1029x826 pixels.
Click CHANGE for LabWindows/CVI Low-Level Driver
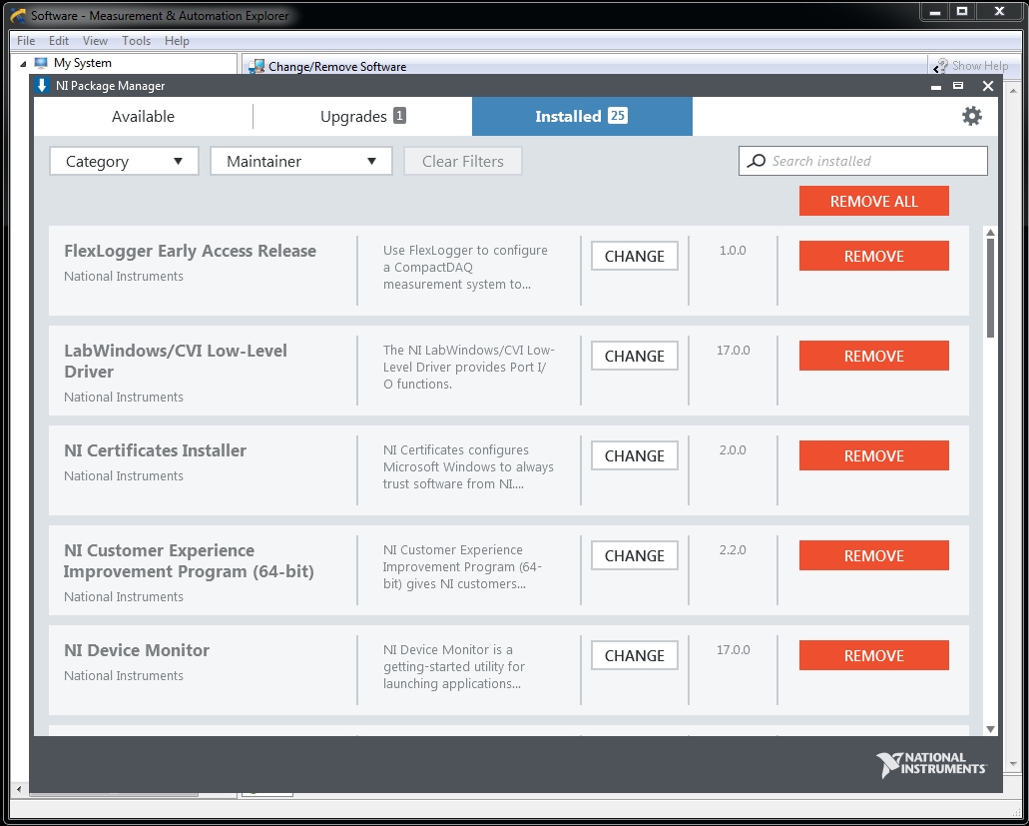pyautogui.click(x=635, y=356)
